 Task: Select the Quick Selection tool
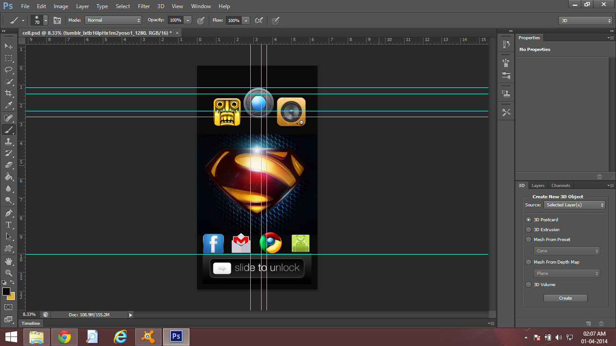tap(9, 82)
